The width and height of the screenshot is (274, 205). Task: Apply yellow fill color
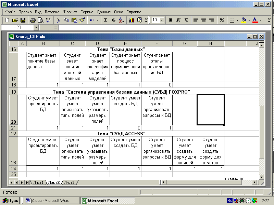click(244, 20)
